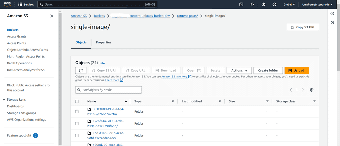Open the table preferences gear icon
The height and width of the screenshot is (146, 340).
coord(312,90)
